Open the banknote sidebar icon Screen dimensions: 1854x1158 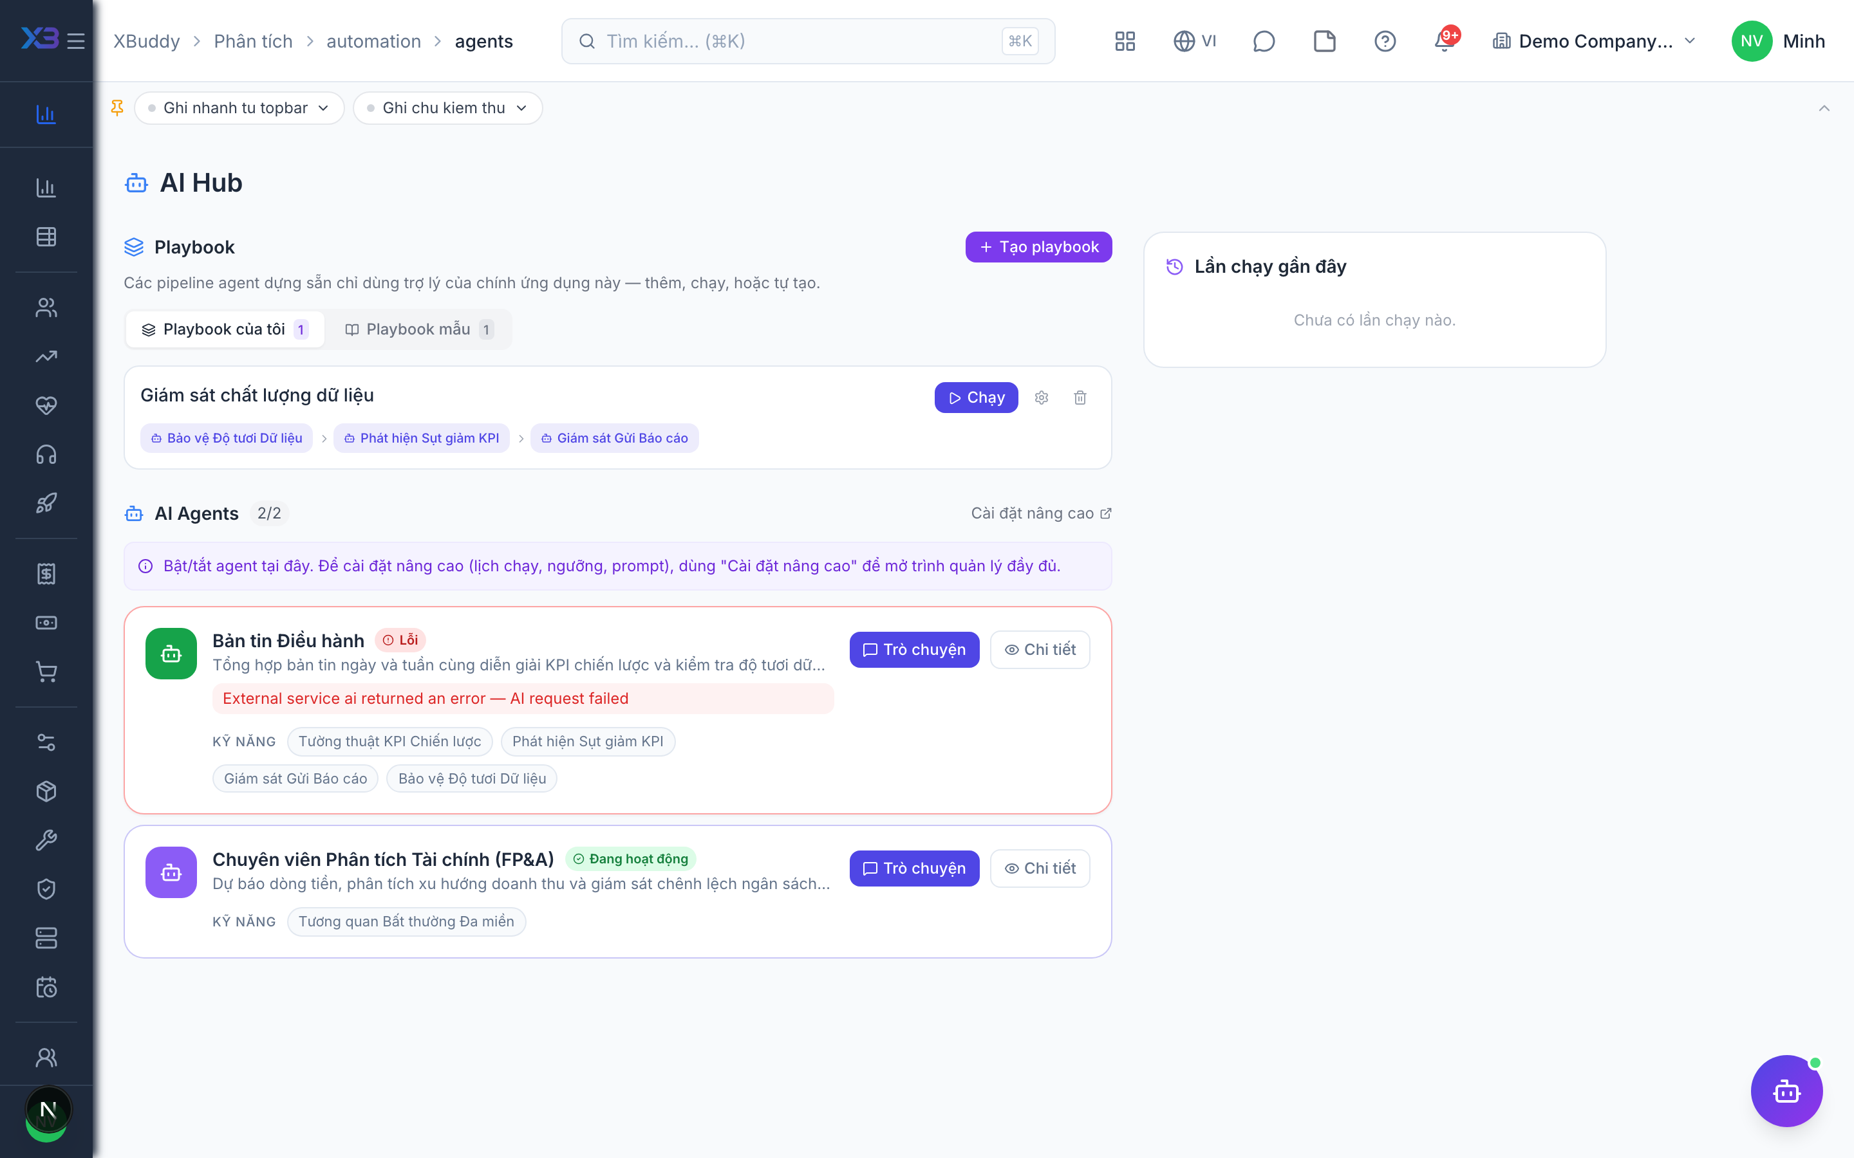(x=46, y=623)
